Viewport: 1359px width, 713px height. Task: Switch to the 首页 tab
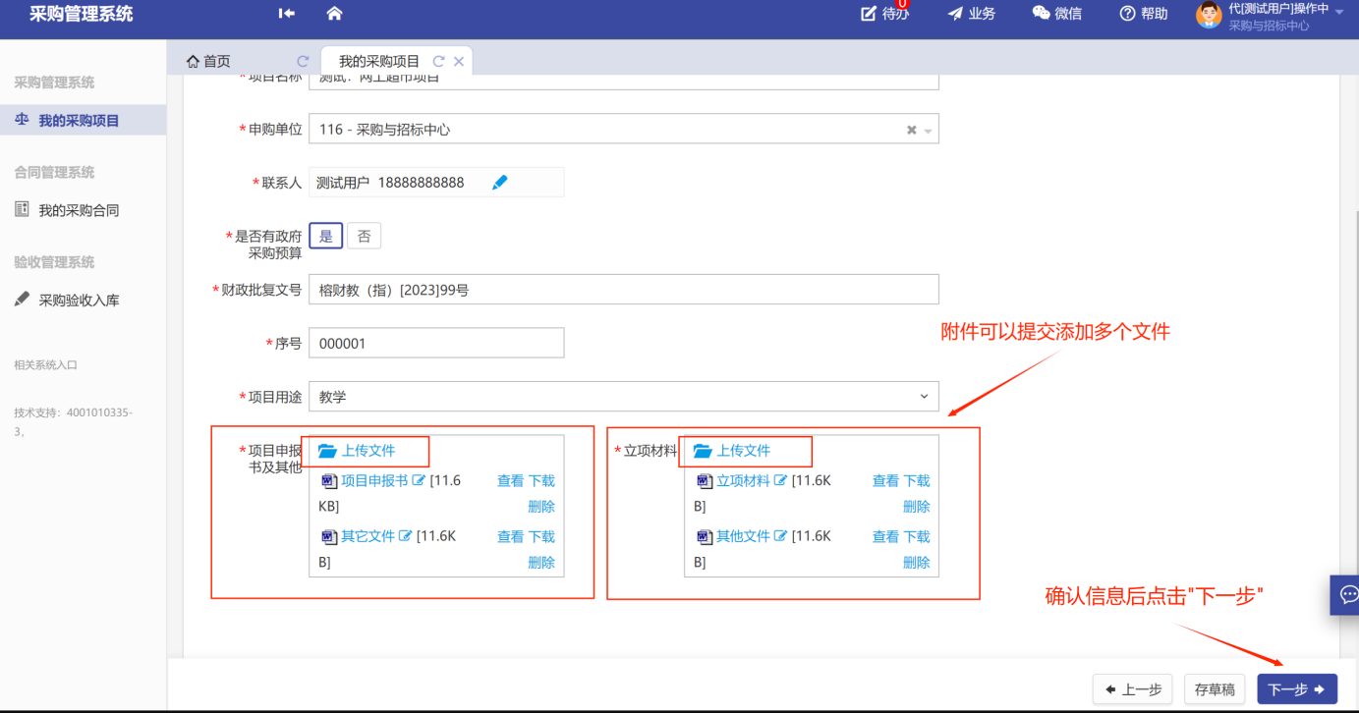click(x=208, y=61)
